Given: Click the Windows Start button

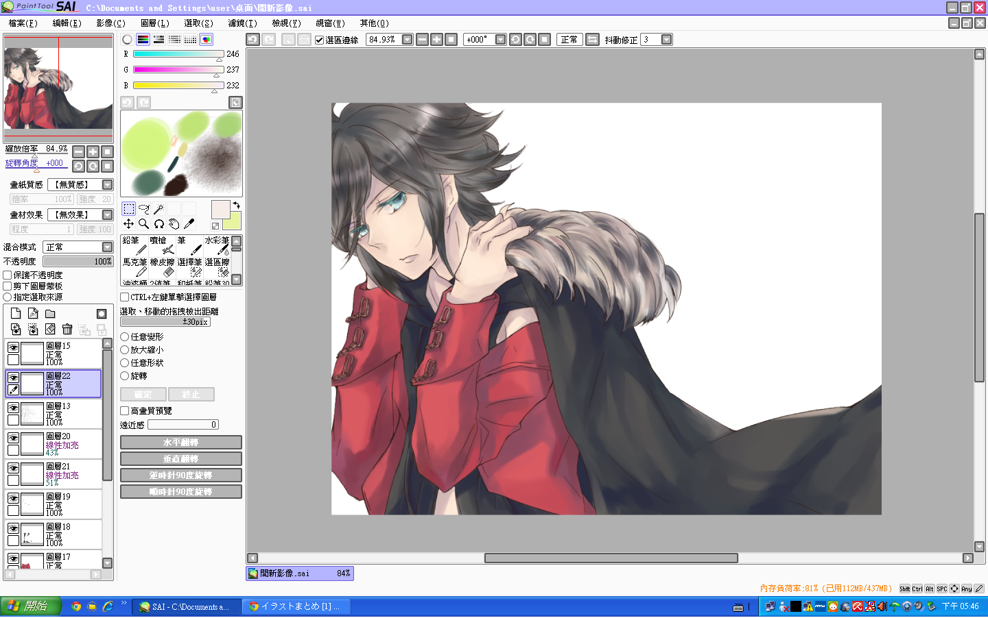Looking at the screenshot, I should tap(31, 606).
